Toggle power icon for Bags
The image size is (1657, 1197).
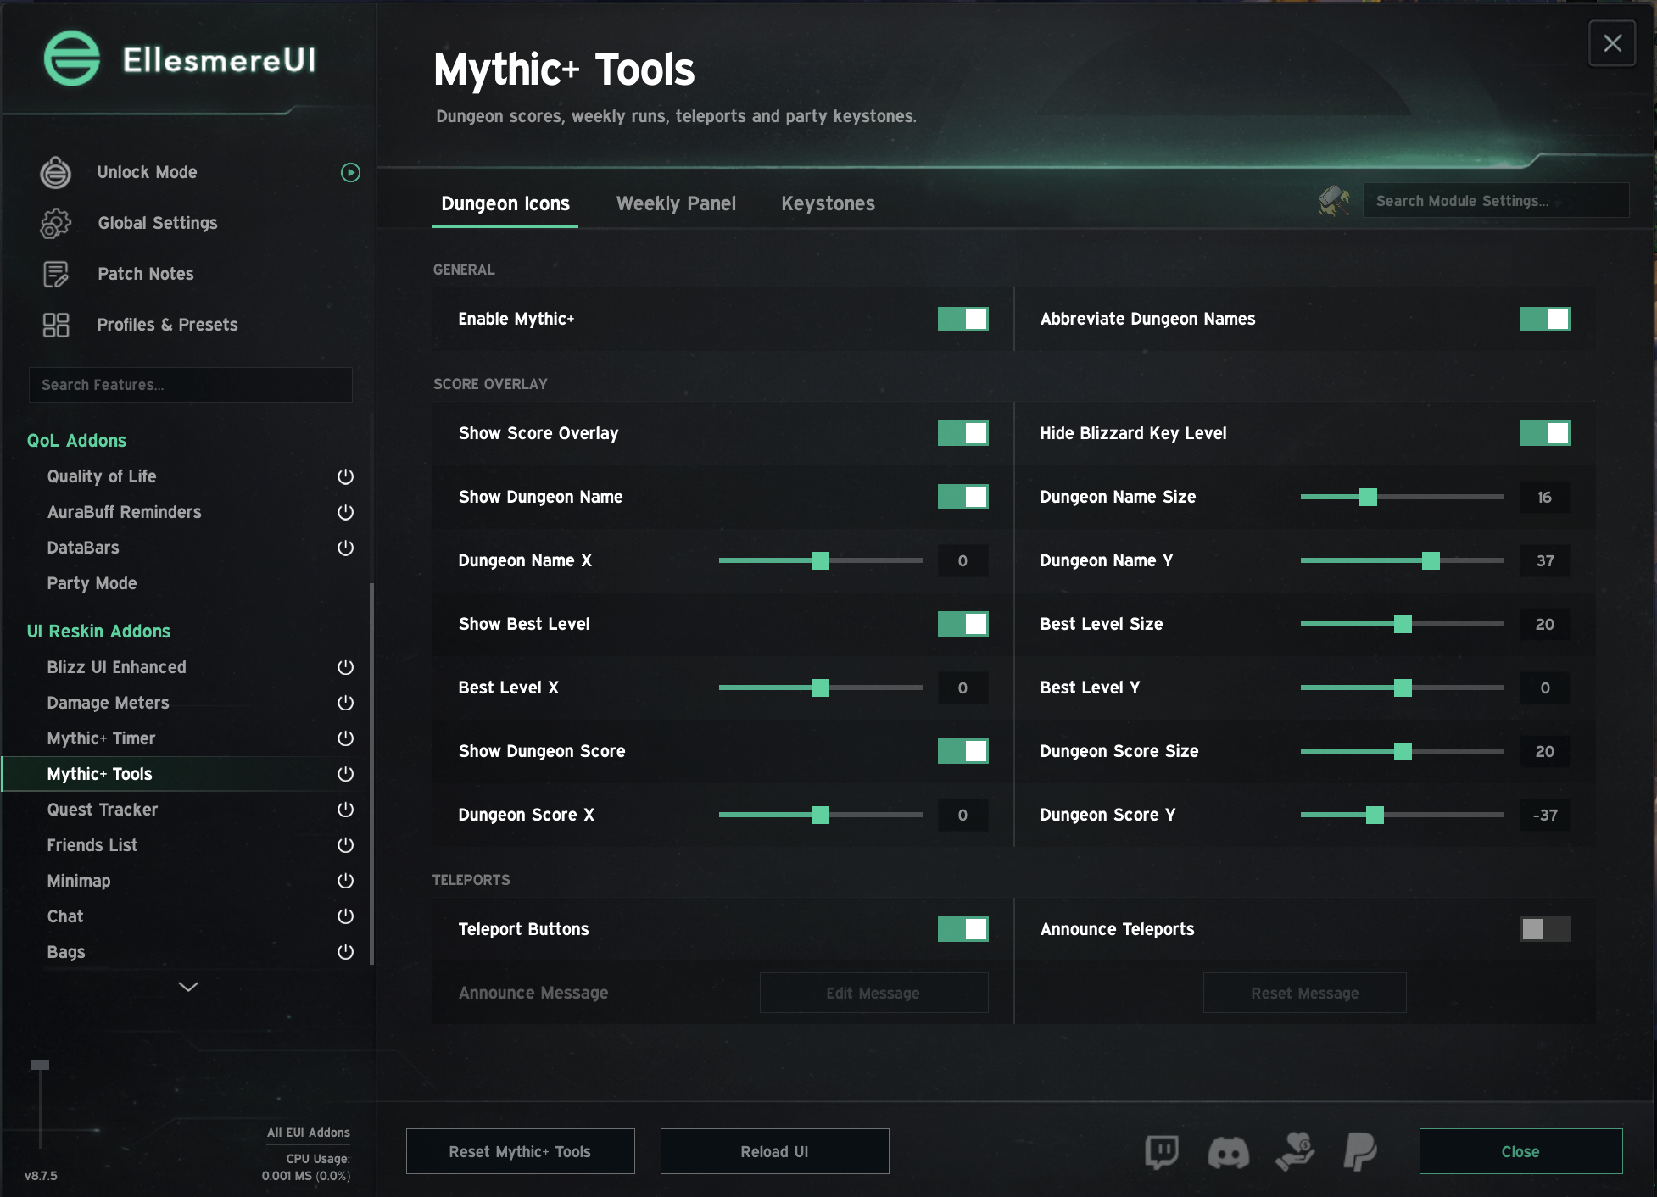click(x=345, y=952)
